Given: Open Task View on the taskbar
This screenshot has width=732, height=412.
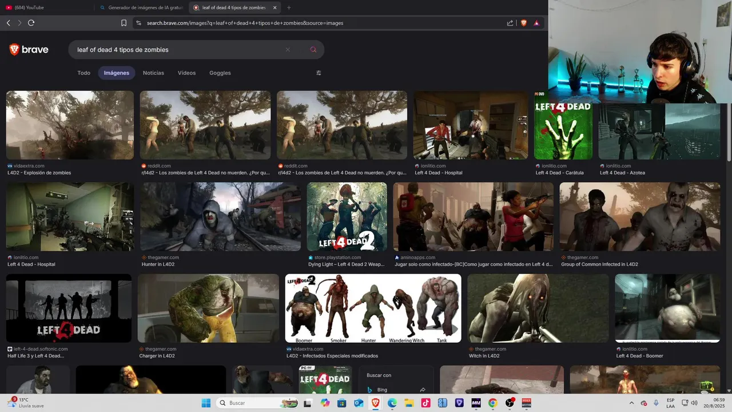Looking at the screenshot, I should [307, 403].
